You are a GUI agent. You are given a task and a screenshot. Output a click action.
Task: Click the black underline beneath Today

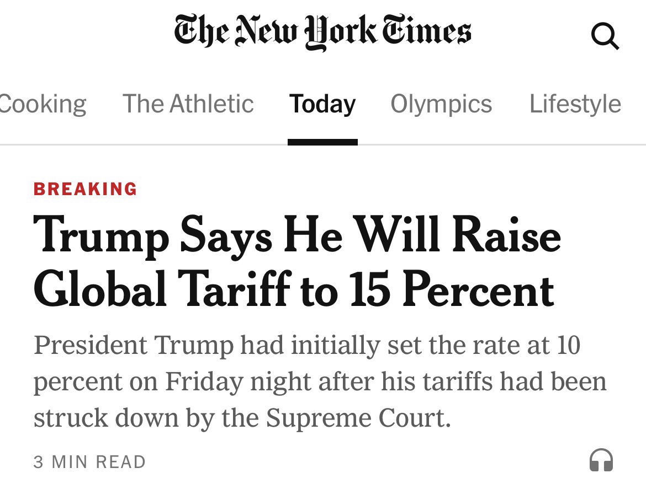point(322,142)
